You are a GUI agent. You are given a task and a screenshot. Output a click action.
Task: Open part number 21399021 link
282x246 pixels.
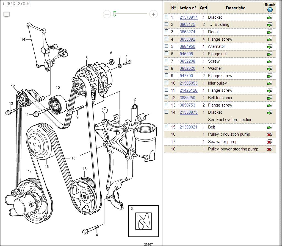point(189,127)
